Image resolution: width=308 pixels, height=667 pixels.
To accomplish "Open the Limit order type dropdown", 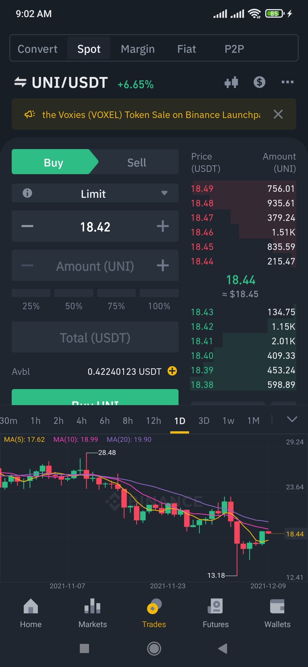I will coord(95,193).
